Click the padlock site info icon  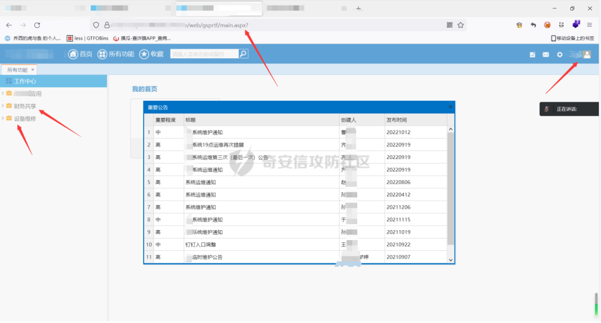[107, 25]
